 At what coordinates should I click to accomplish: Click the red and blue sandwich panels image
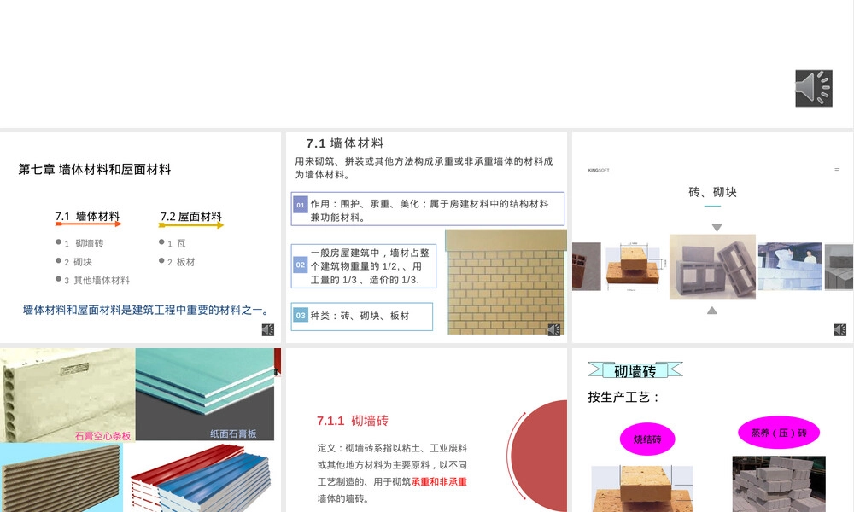[201, 477]
